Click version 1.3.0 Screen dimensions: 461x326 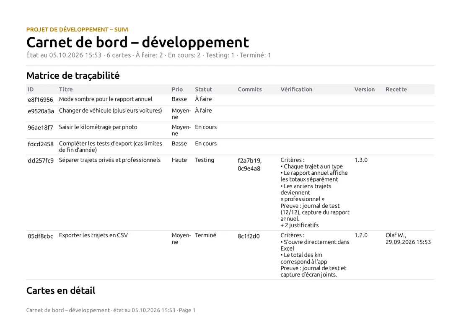pyautogui.click(x=361, y=160)
